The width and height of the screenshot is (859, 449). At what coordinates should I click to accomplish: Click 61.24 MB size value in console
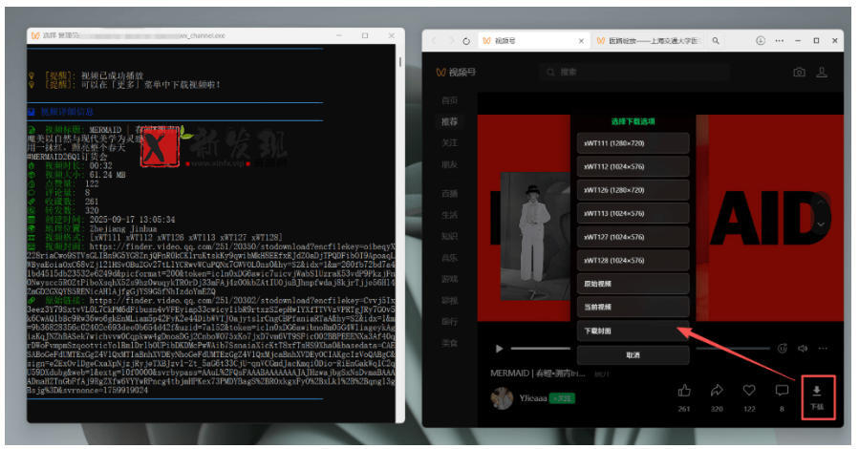tap(107, 175)
